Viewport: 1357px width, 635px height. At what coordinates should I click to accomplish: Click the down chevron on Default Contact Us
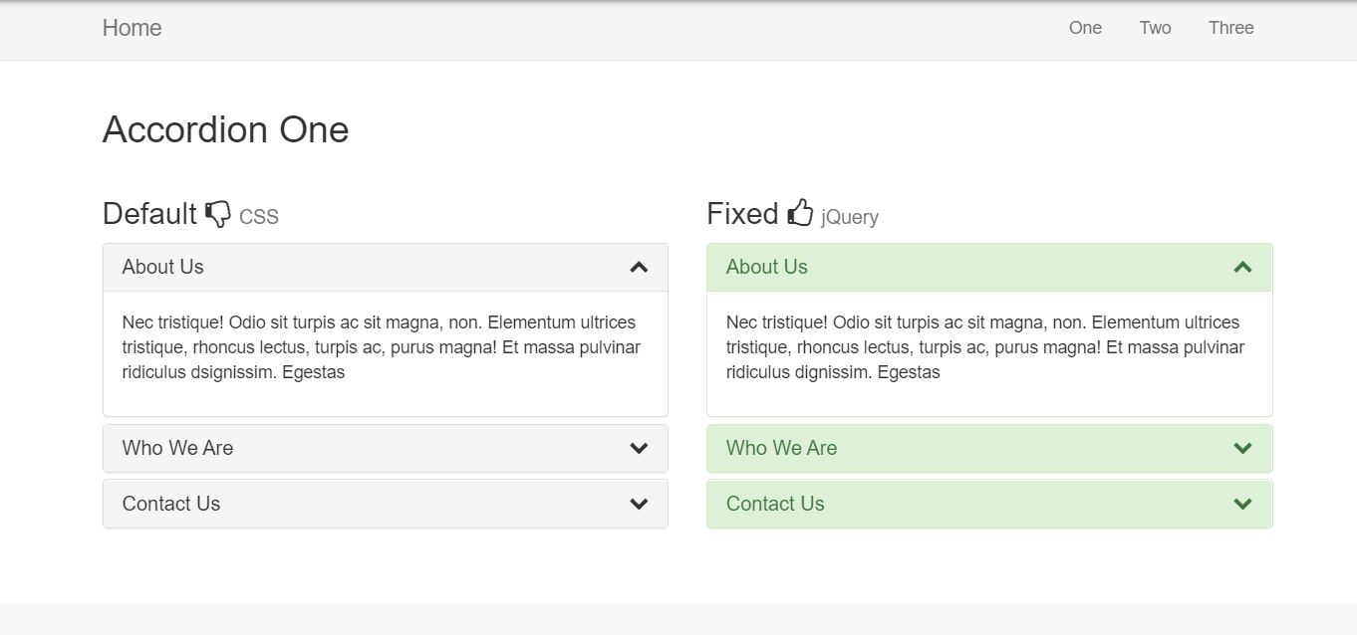point(639,504)
